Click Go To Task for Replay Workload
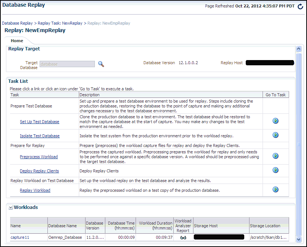 (275, 189)
